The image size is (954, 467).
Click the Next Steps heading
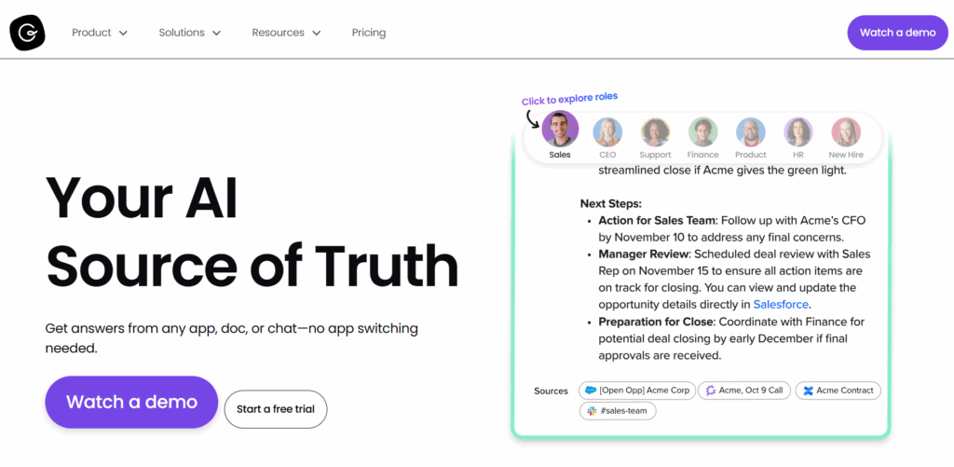(611, 203)
